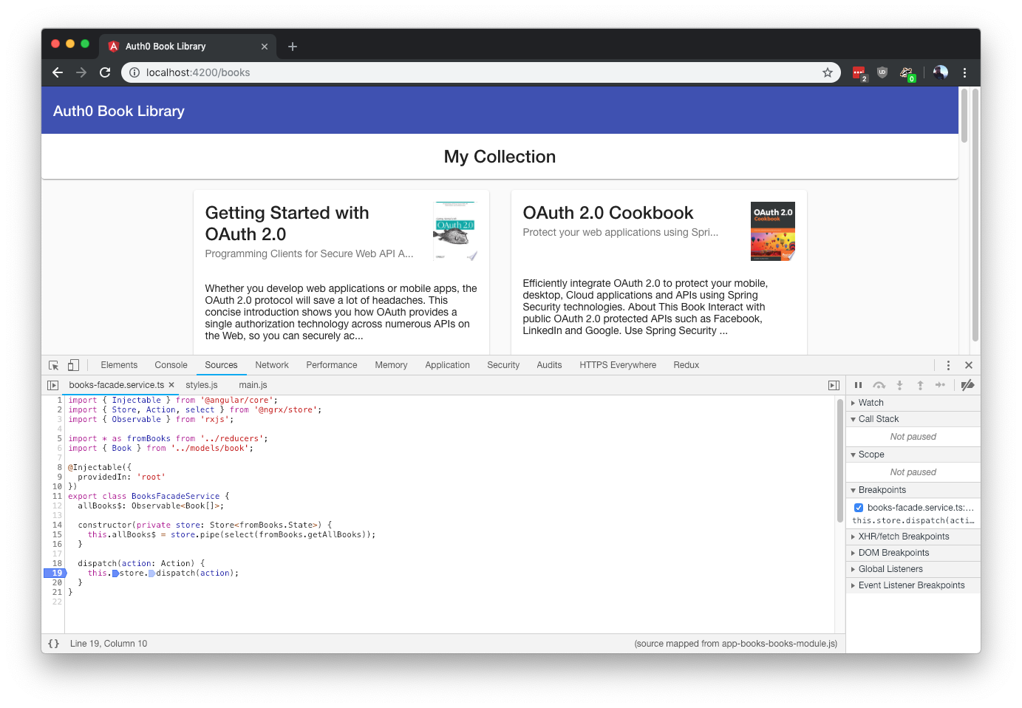
Task: Uncheck the books-facade.service.ts breakpoint
Action: pyautogui.click(x=859, y=508)
